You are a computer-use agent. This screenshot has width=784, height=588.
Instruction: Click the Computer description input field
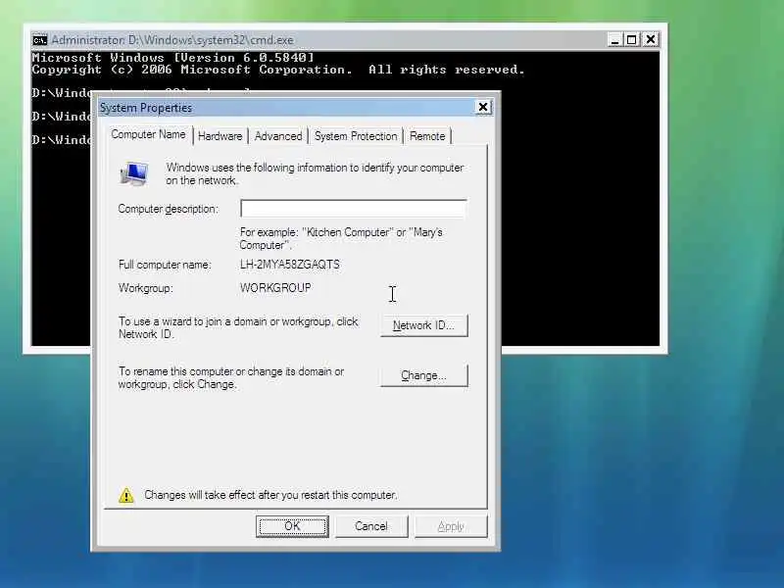pos(354,209)
